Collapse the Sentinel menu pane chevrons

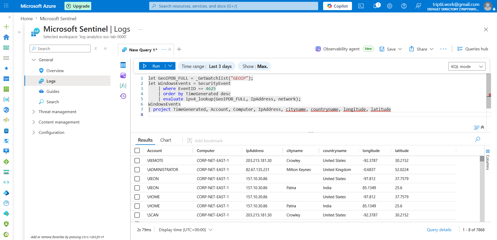[105, 49]
